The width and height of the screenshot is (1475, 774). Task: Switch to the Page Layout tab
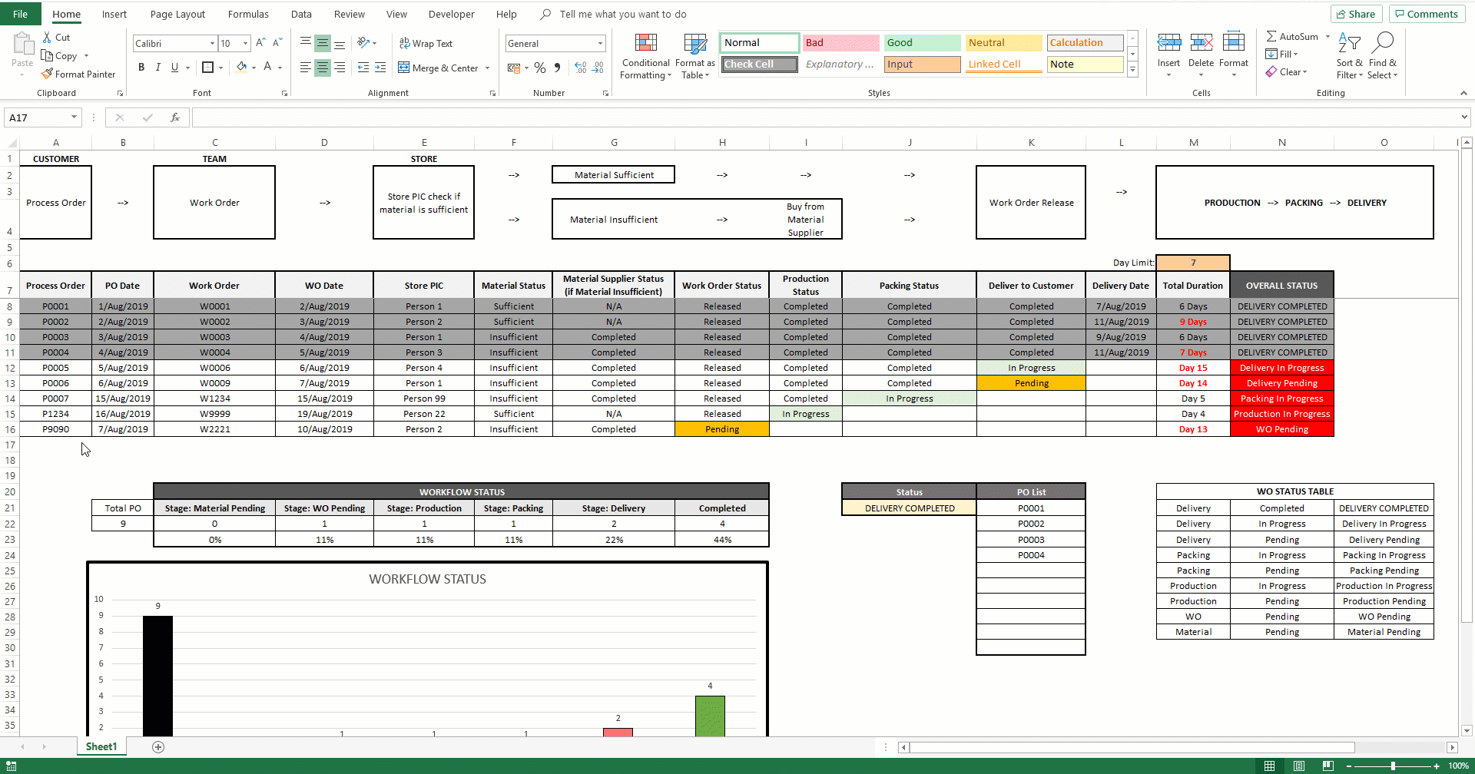(177, 14)
